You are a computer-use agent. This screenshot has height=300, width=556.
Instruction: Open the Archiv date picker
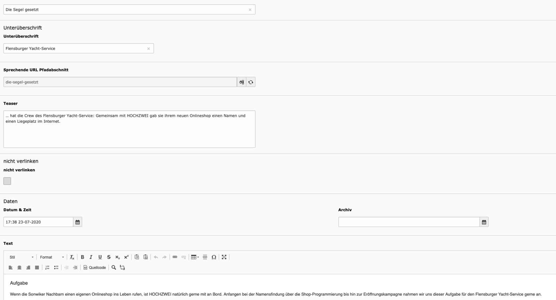(484, 222)
